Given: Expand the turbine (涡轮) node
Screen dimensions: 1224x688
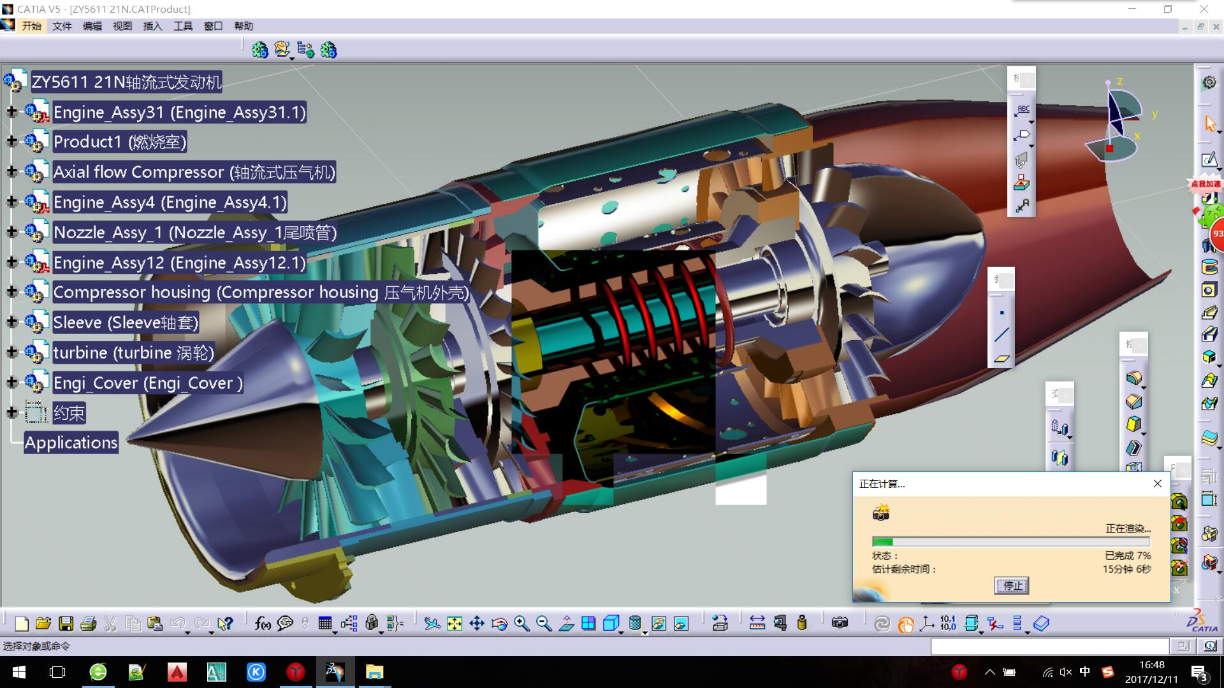Looking at the screenshot, I should click(x=11, y=352).
